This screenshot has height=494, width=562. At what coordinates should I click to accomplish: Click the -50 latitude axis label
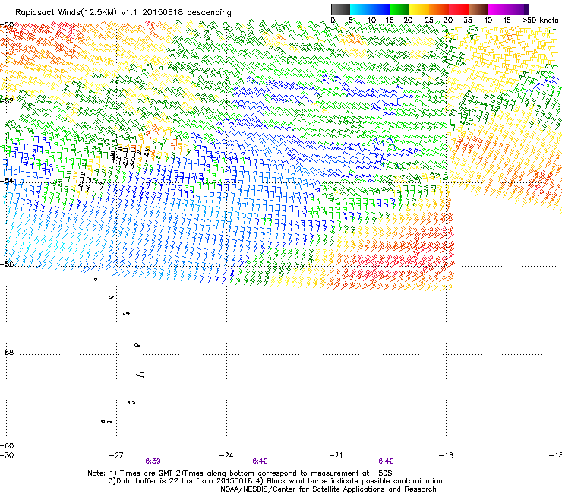(7, 25)
